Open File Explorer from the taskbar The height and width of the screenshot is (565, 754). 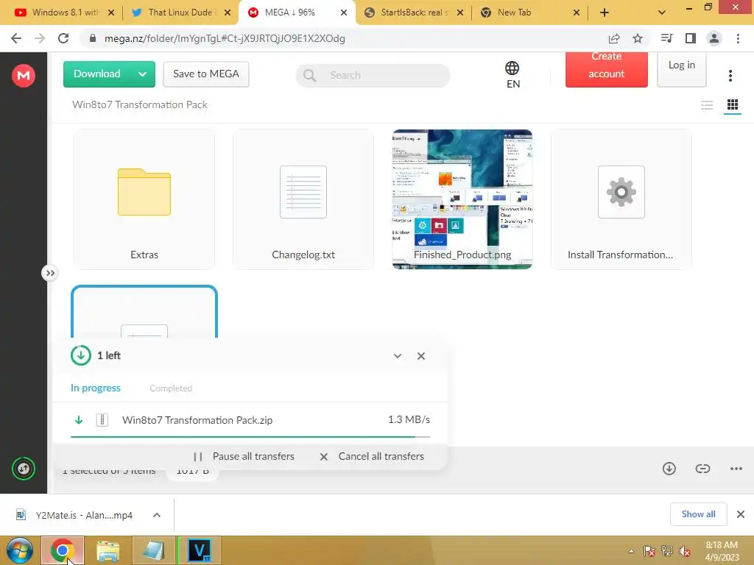108,550
